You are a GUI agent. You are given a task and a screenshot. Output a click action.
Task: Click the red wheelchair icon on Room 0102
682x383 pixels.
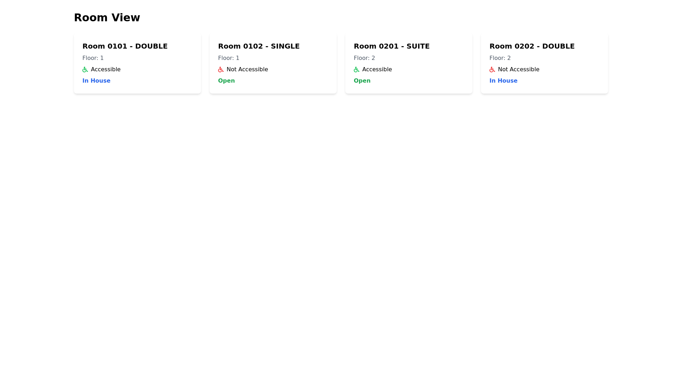coord(221,70)
